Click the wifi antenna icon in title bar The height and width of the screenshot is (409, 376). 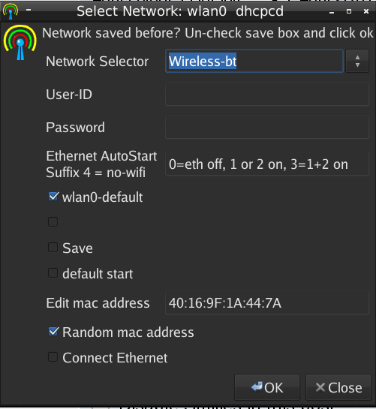pyautogui.click(x=11, y=11)
